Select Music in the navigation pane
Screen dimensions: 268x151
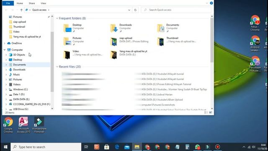point(16,75)
